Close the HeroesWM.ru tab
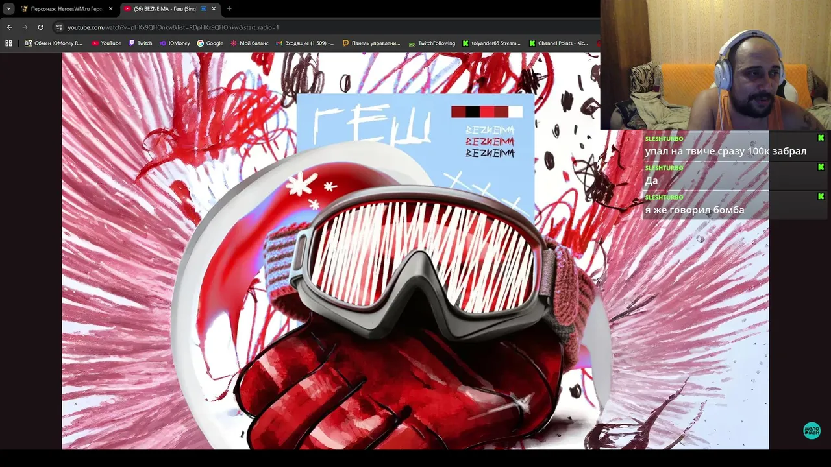Viewport: 831px width, 467px height. click(110, 9)
